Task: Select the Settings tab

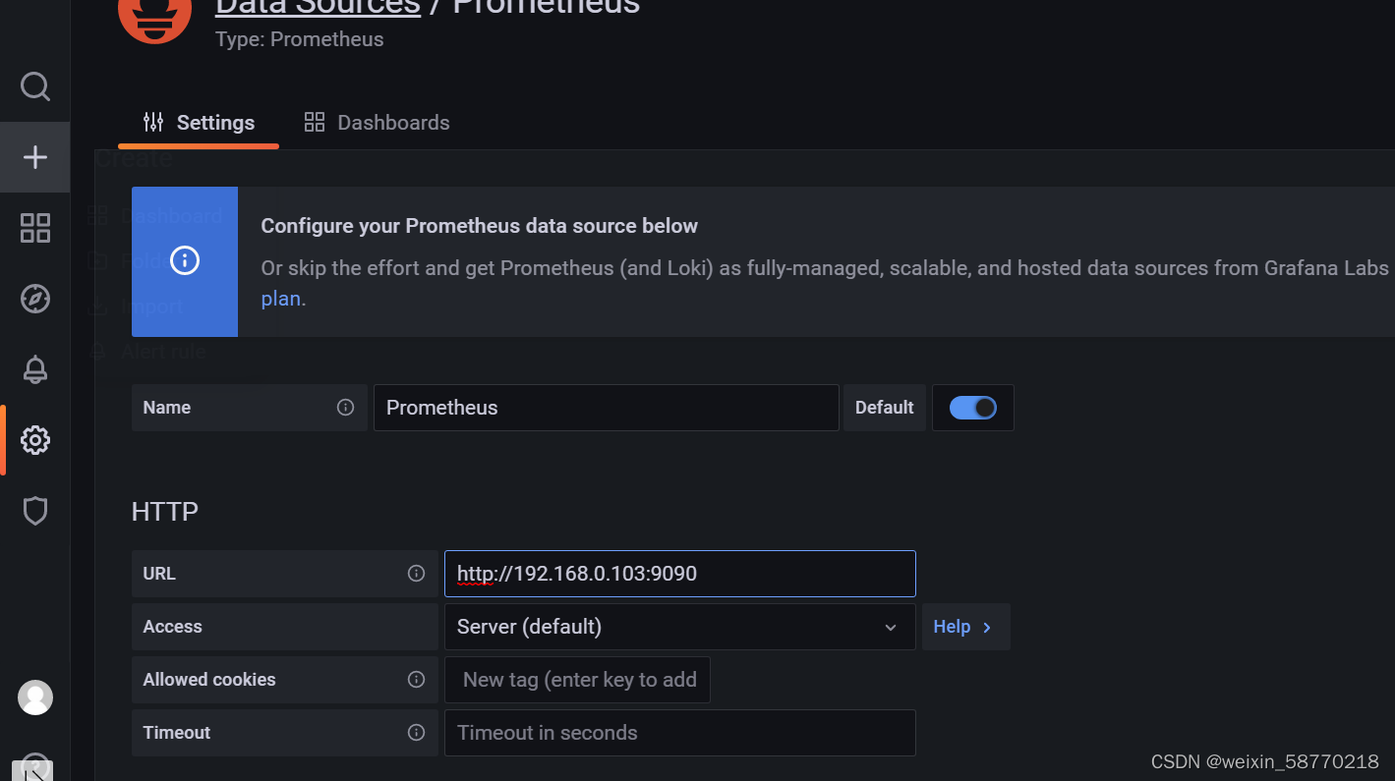Action: coord(198,122)
